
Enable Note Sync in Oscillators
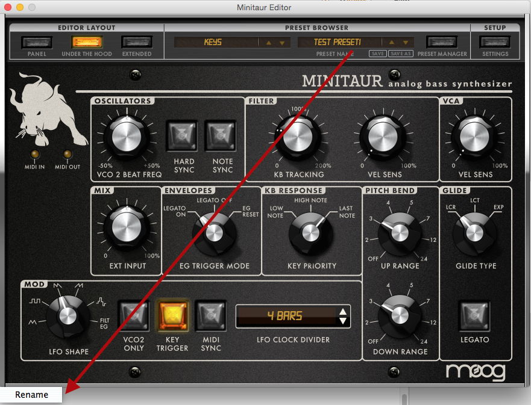221,135
